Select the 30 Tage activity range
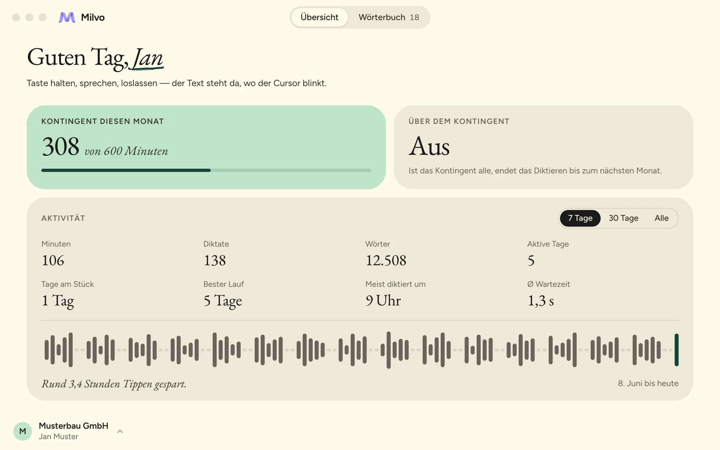 623,218
